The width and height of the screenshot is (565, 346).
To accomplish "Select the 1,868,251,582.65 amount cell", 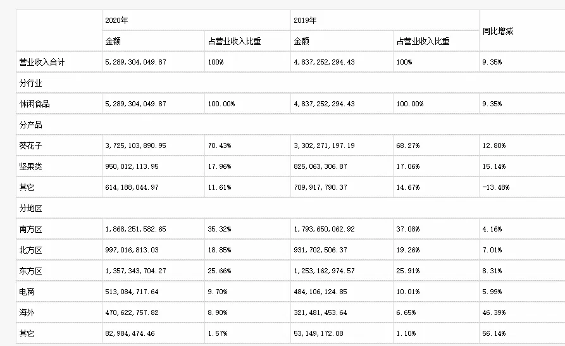I will point(136,228).
